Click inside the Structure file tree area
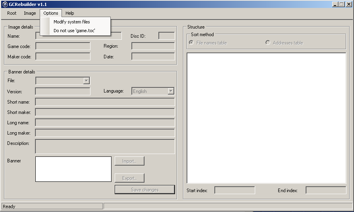This screenshot has height=212, width=354. coord(266,118)
